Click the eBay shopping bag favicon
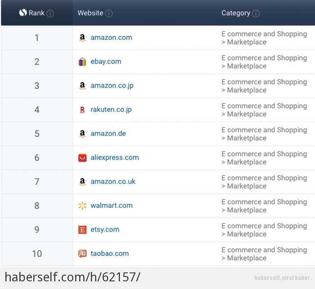Screen dimensions: 315x289 pos(82,61)
